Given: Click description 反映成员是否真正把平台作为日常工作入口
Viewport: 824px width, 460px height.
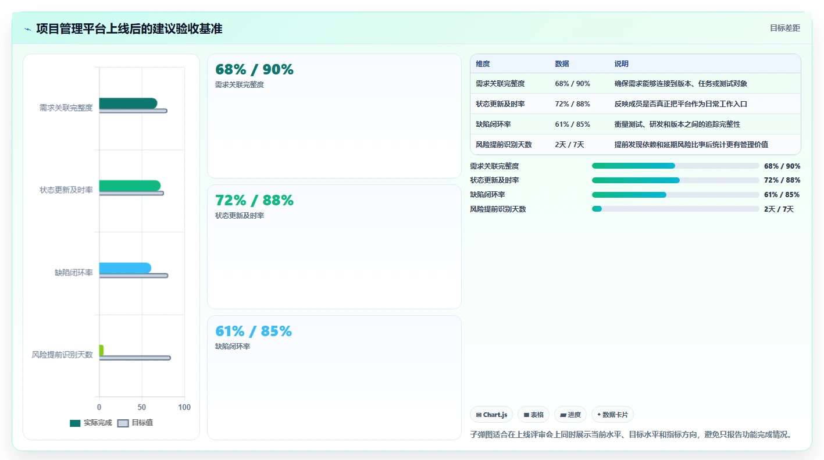Looking at the screenshot, I should tap(681, 104).
